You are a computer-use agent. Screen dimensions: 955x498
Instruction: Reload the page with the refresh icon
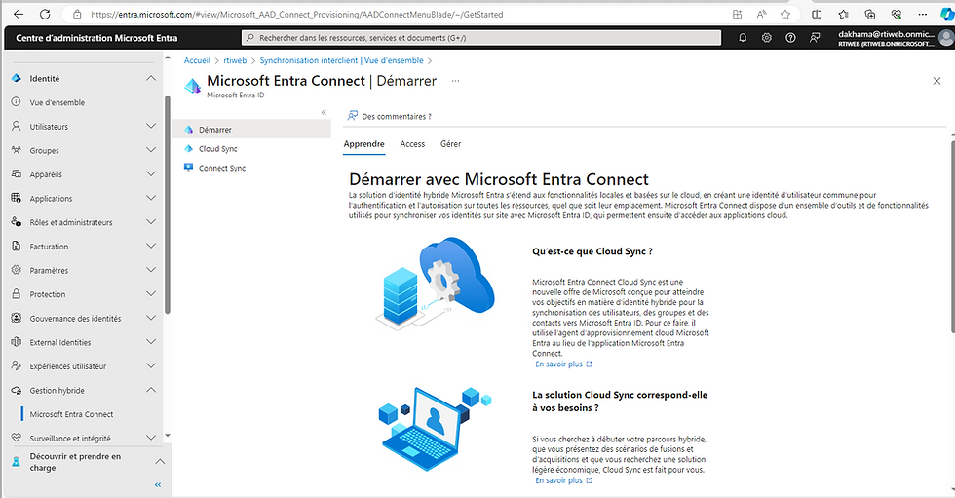45,14
